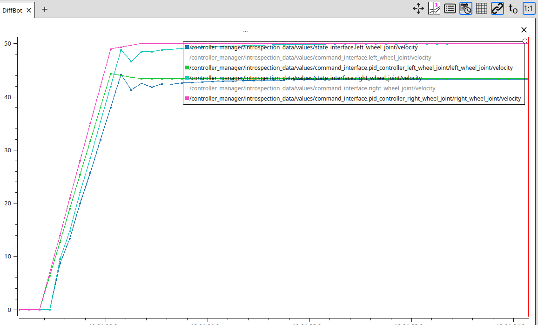Toggle the plot legend list icon
The height and width of the screenshot is (325, 538).
[450, 8]
